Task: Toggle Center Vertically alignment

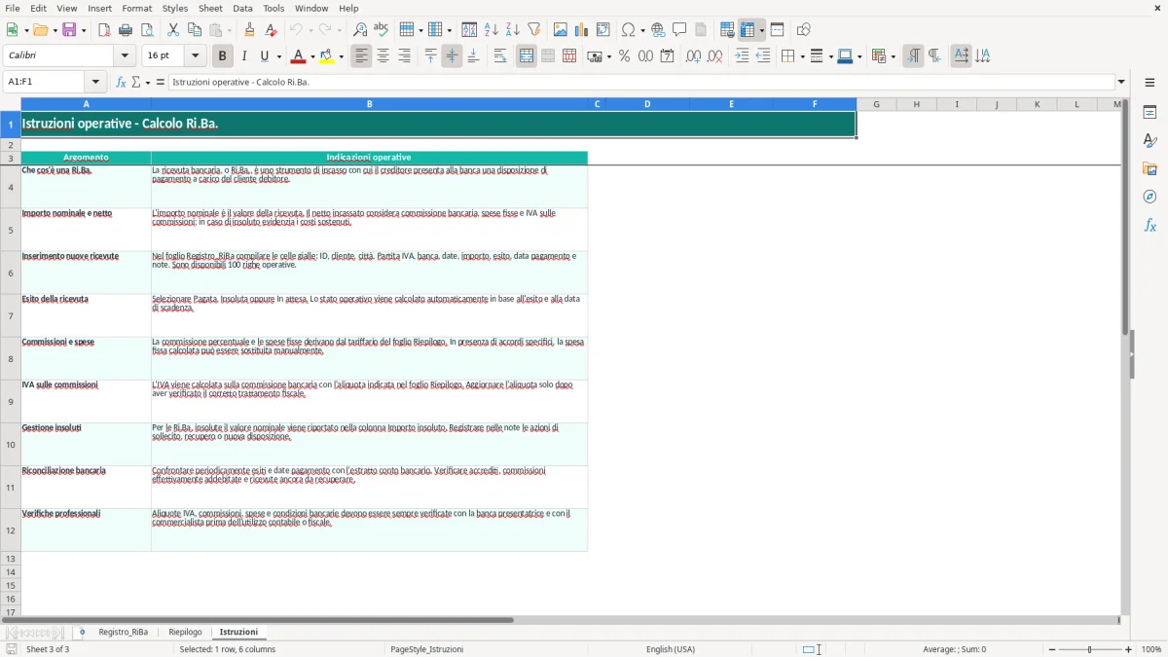Action: click(x=453, y=56)
